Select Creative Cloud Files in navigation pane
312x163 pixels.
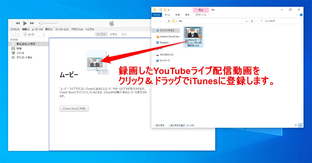click(168, 36)
